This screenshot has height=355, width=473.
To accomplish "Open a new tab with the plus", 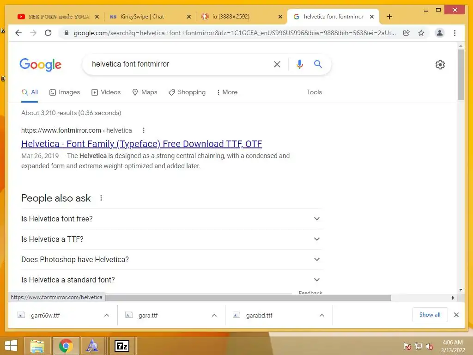I will 389,17.
